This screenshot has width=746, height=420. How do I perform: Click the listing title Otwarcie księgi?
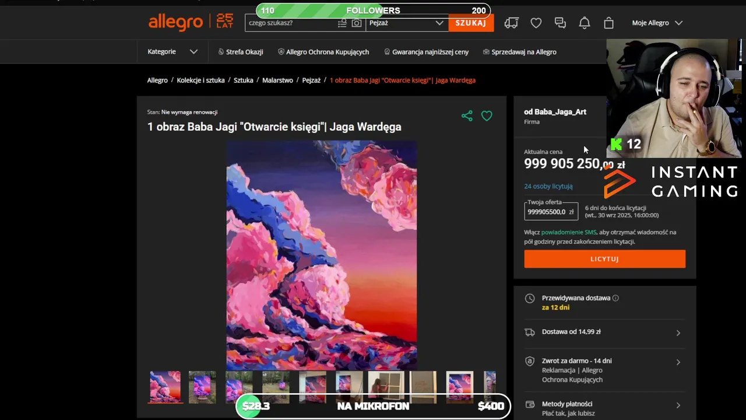click(x=274, y=127)
